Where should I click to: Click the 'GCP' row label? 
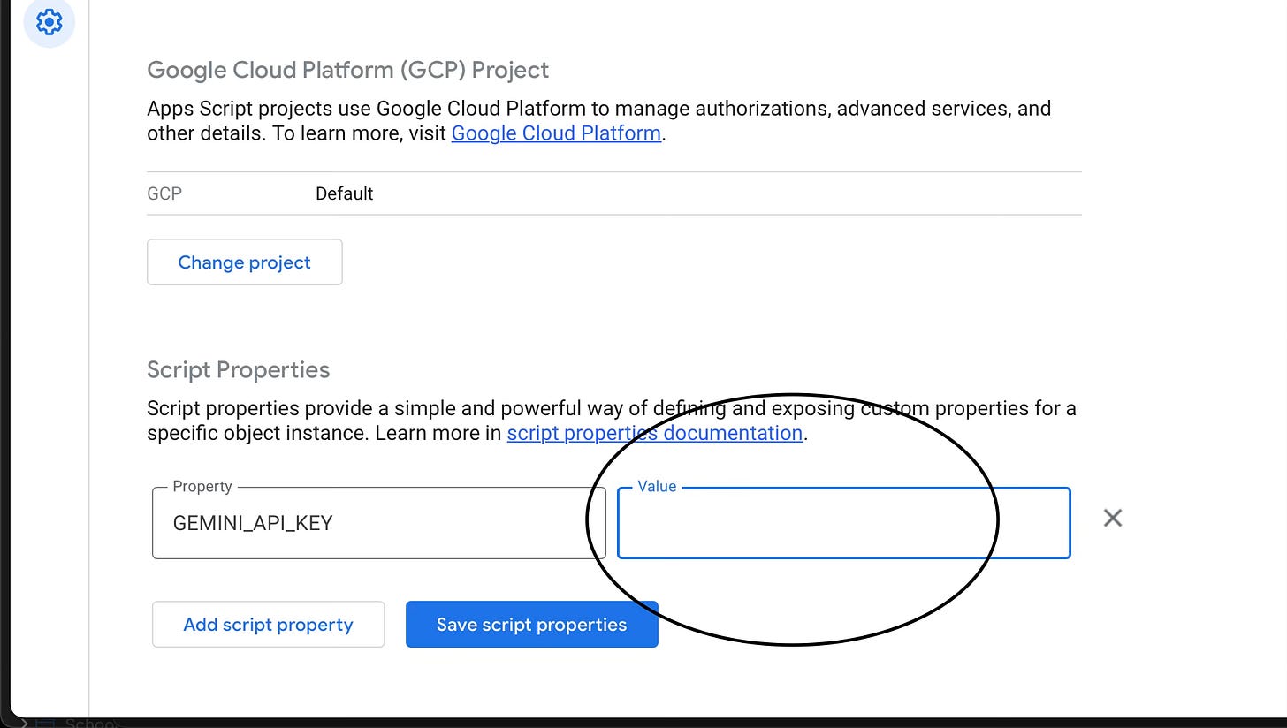(164, 193)
